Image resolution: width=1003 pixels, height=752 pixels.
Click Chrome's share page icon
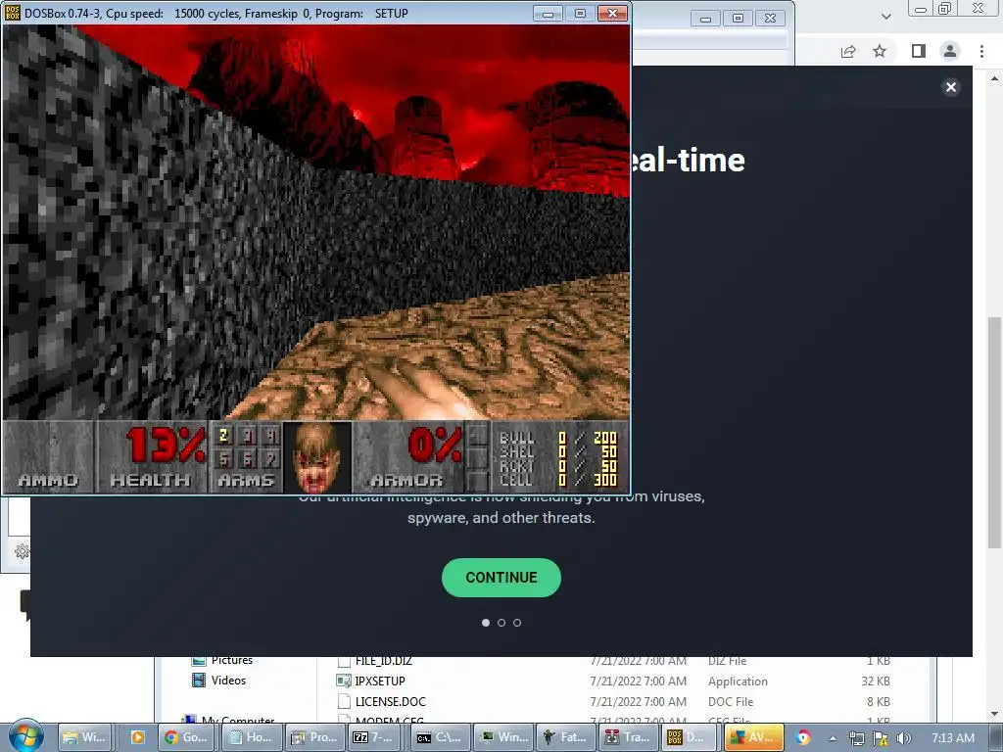coord(848,52)
